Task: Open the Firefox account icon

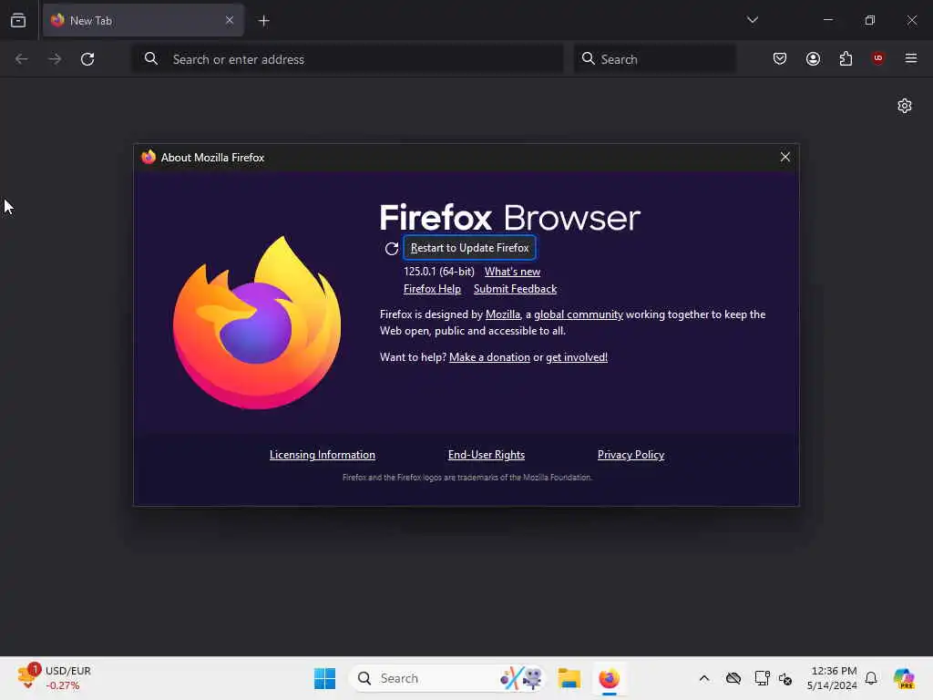Action: pos(813,58)
